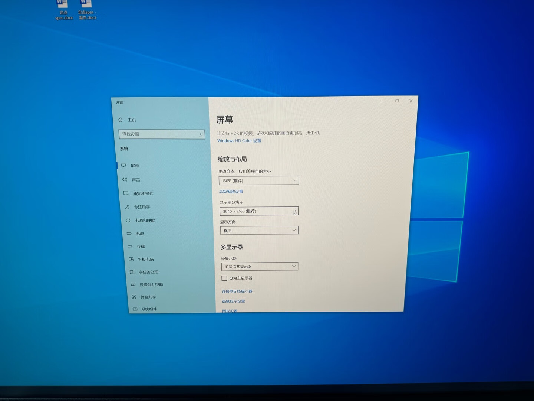Click the 连接到无线显示器 link

[x=237, y=291]
